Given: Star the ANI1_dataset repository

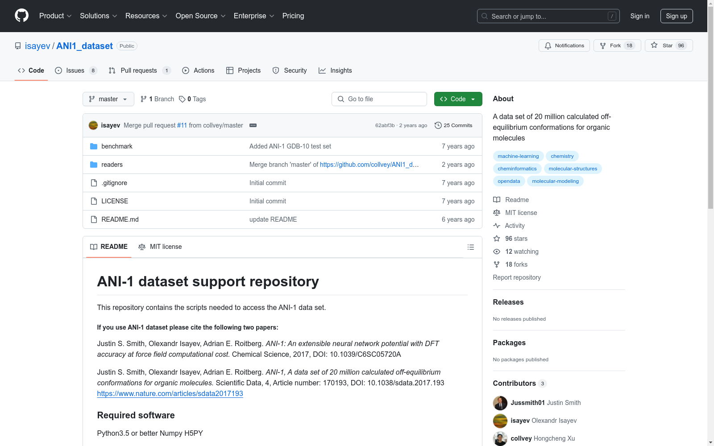Looking at the screenshot, I should (x=668, y=45).
